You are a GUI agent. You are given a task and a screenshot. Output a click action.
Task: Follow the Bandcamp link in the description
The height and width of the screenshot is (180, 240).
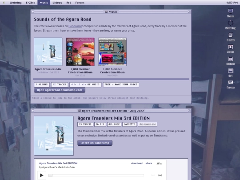(x=75, y=26)
